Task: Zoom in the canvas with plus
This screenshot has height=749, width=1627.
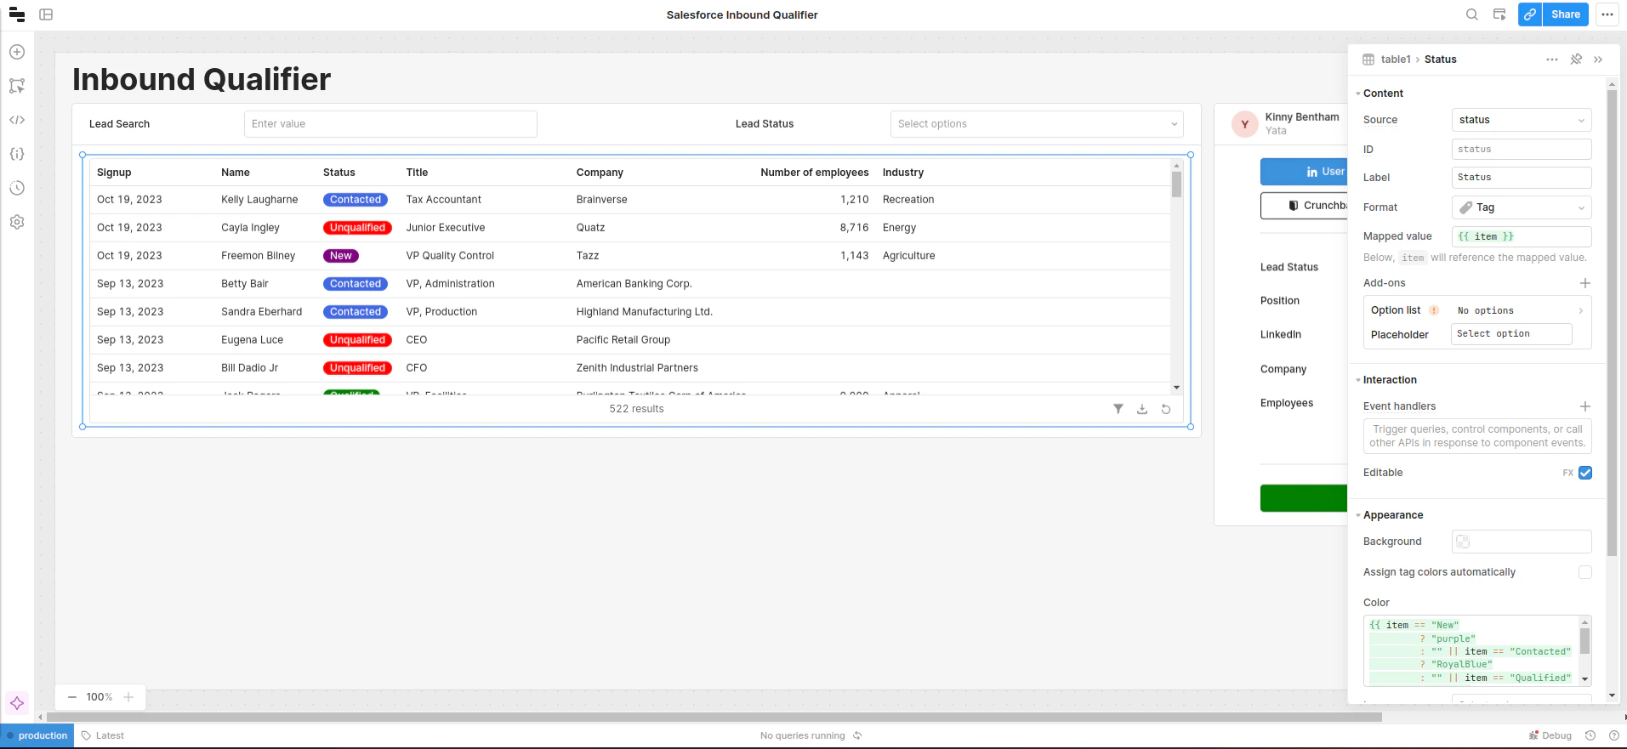Action: (128, 697)
